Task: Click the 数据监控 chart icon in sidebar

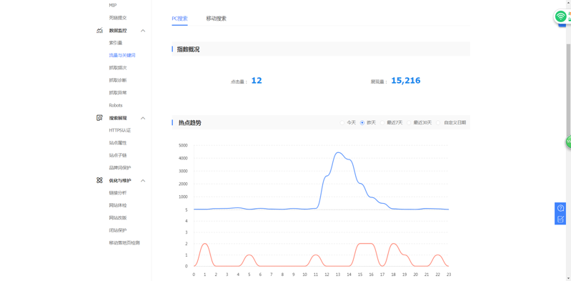Action: [99, 31]
